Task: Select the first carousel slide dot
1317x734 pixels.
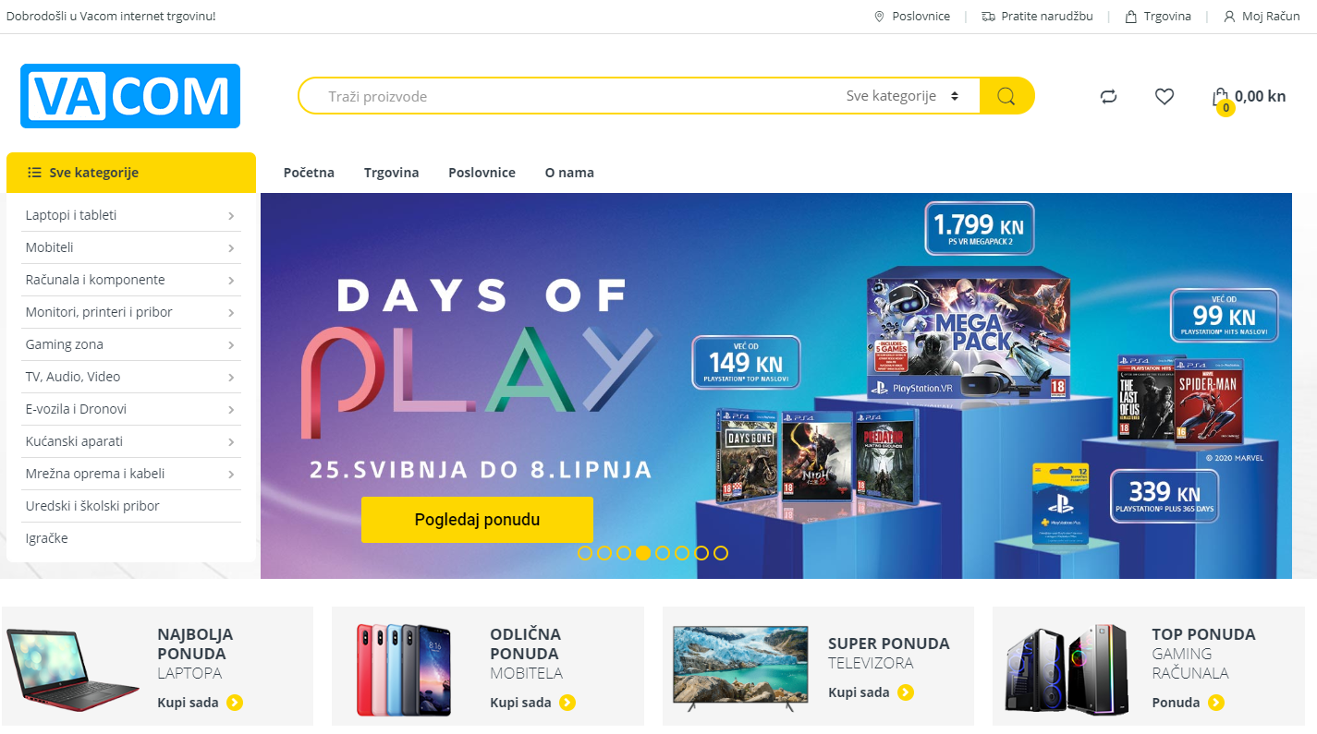Action: [x=585, y=553]
